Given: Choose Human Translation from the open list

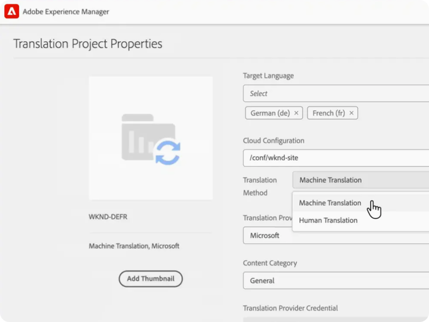Looking at the screenshot, I should pos(328,220).
